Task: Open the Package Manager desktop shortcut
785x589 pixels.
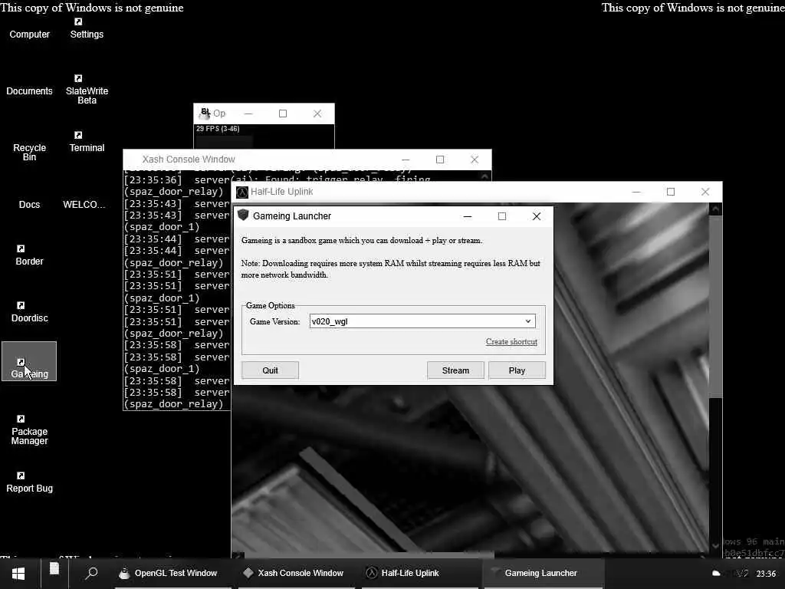Action: pos(30,430)
